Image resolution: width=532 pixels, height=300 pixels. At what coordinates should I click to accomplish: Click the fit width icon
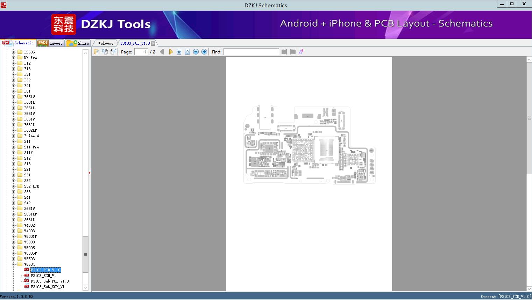pos(179,52)
